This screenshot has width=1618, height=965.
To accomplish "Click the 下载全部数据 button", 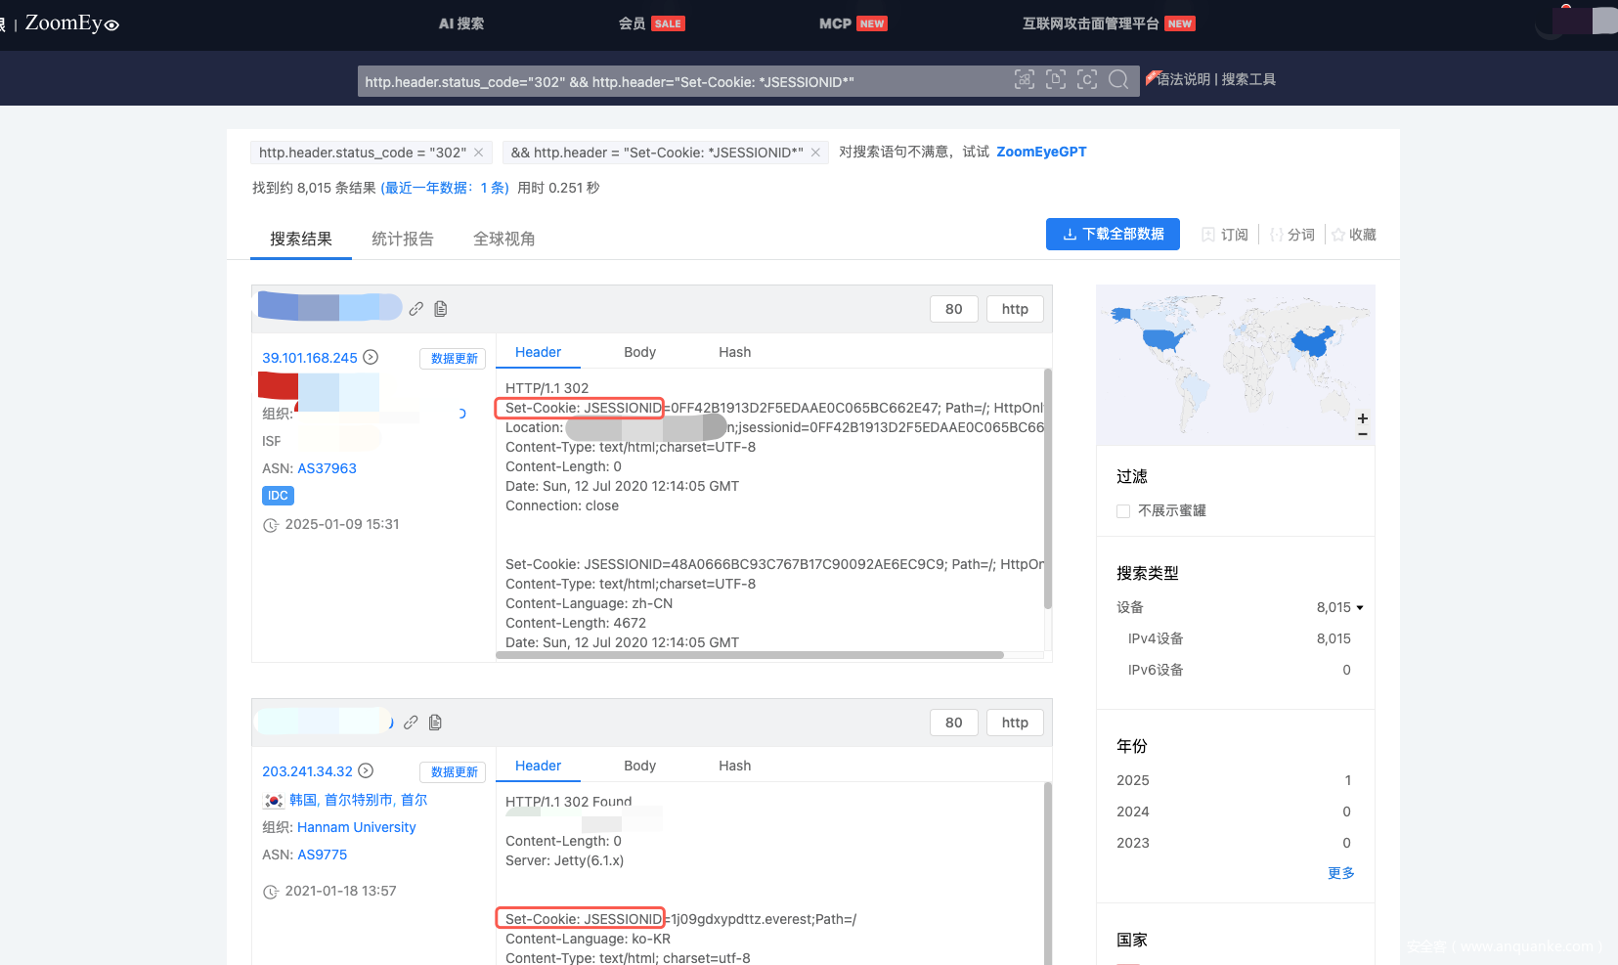I will pyautogui.click(x=1113, y=235).
